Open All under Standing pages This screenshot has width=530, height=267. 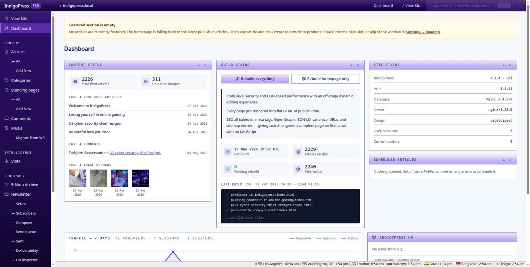(16, 100)
